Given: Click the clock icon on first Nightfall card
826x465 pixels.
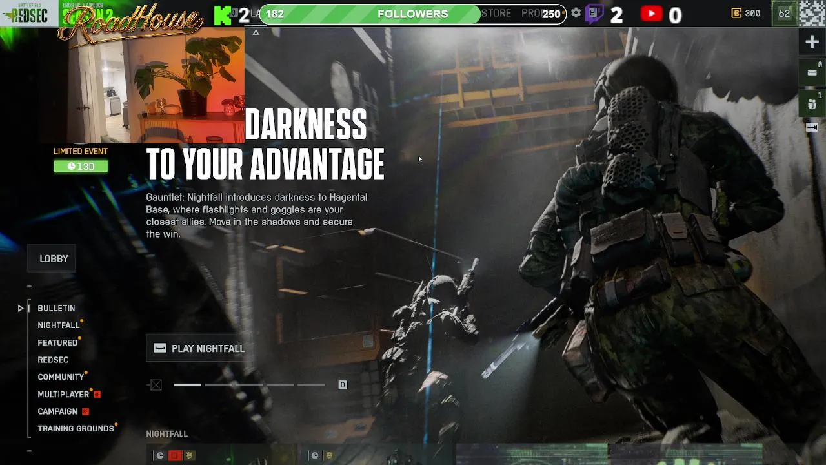Looking at the screenshot, I should (160, 456).
